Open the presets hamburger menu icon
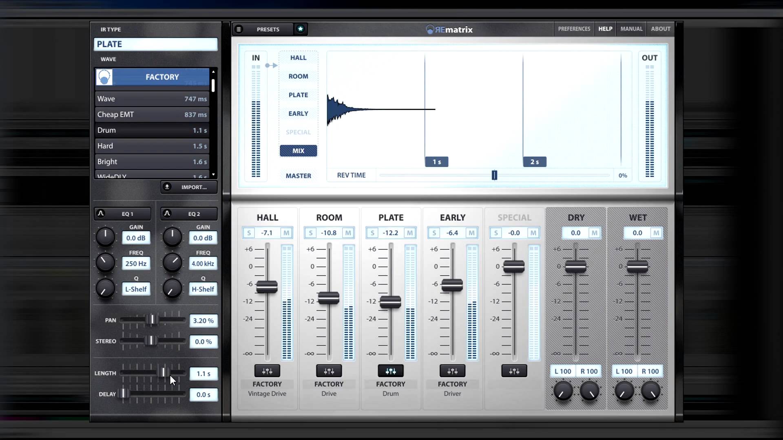 (x=239, y=29)
